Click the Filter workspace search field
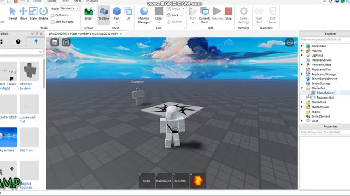The width and height of the screenshot is (350, 196). coord(325,40)
